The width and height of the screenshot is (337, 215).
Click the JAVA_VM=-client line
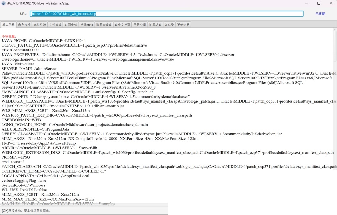[17, 64]
